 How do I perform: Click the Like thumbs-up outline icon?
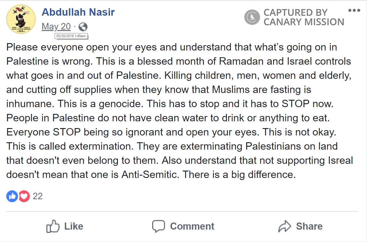click(53, 226)
